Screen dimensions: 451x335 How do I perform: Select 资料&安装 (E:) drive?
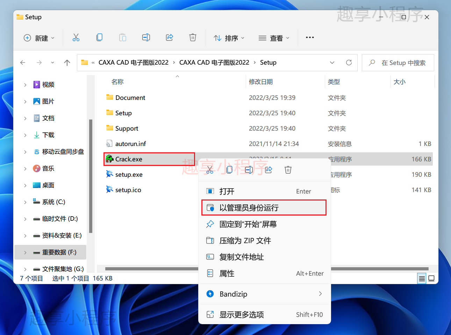point(62,235)
